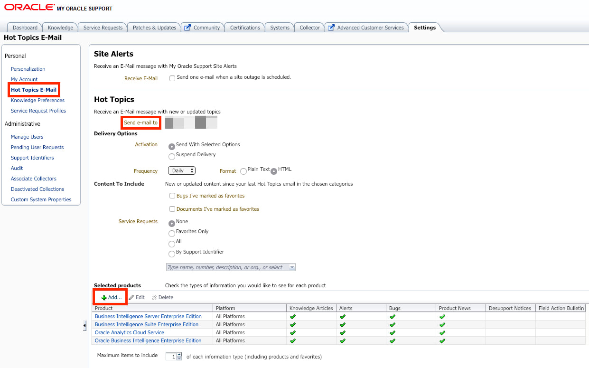
Task: Select Favorites Only for Service Requests
Action: (172, 234)
